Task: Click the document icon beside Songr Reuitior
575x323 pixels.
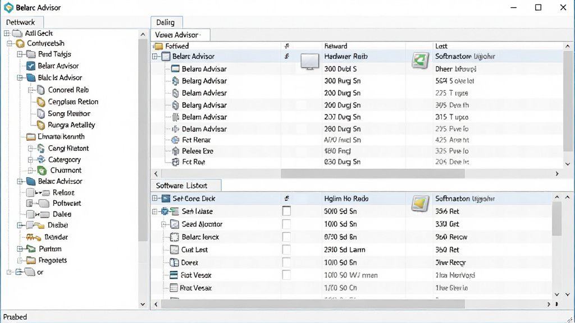Action: click(x=41, y=114)
